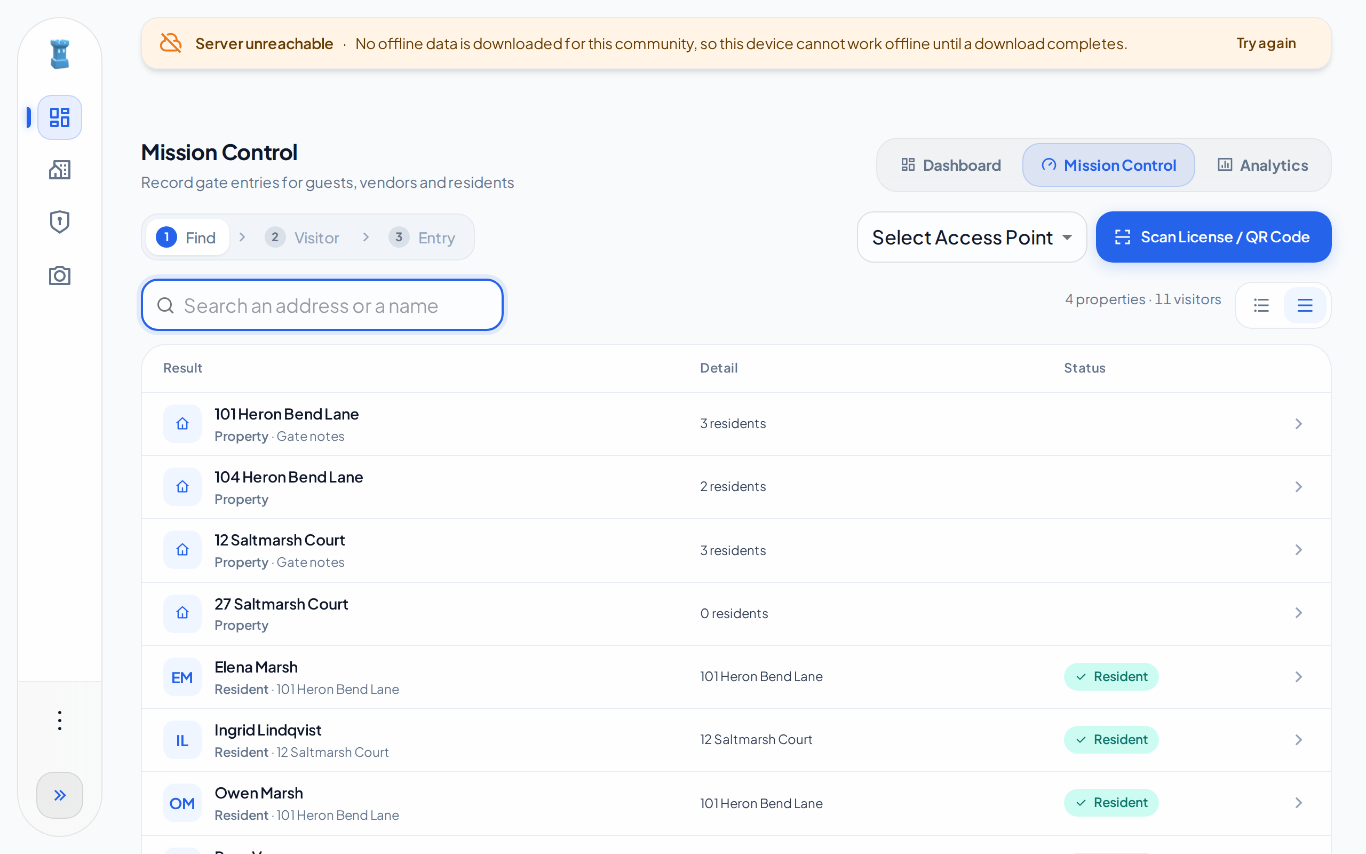Select step 3 Entry

pyautogui.click(x=422, y=237)
